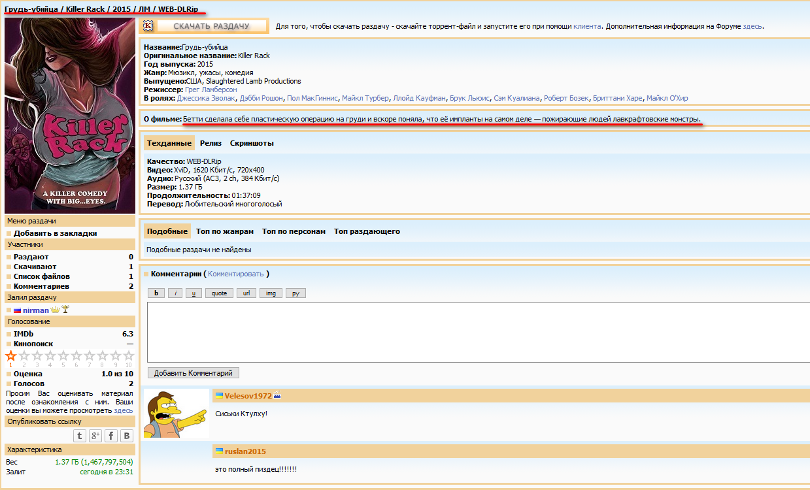Viewport: 810px width, 490px height.
Task: Open the Комментариев link in sidebar
Action: [x=41, y=286]
